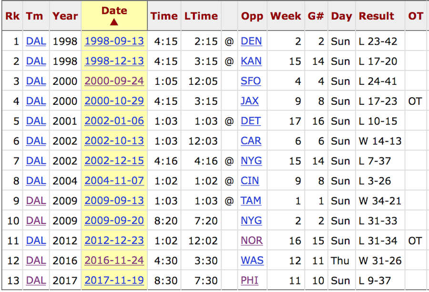Open the PHI opponent link
429x292 pixels.
pyautogui.click(x=249, y=281)
